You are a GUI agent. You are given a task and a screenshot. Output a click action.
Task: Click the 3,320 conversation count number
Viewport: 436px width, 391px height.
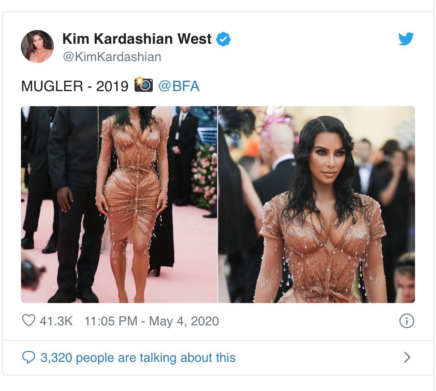[x=57, y=358]
